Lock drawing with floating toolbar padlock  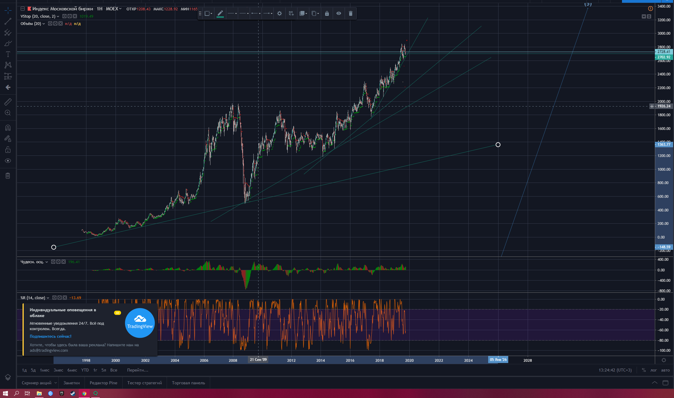327,13
